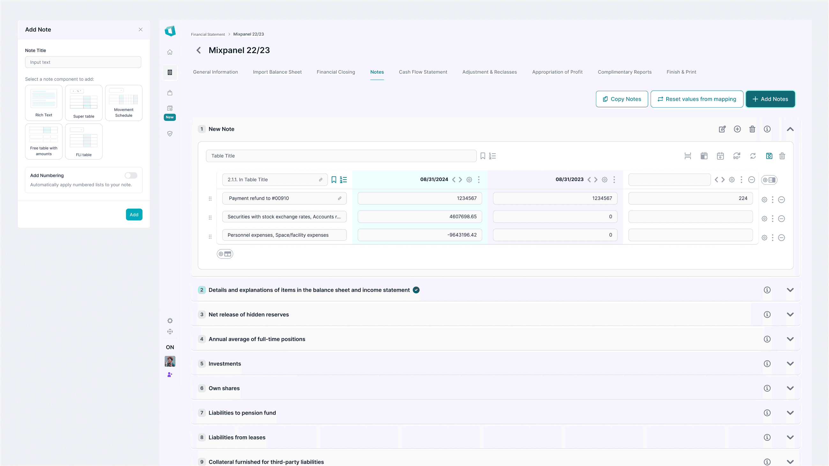Remove the Payment refund row with minus icon

781,200
